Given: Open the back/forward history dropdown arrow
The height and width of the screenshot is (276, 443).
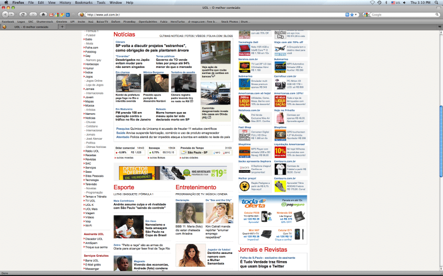Looking at the screenshot, I should [x=16, y=15].
